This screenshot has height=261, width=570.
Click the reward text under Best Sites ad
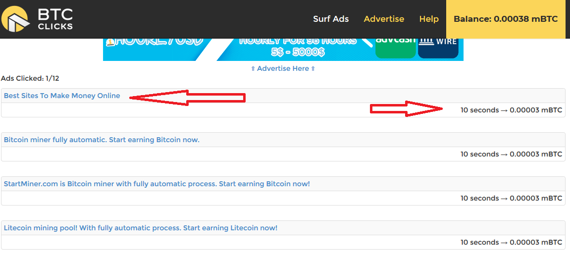click(511, 110)
